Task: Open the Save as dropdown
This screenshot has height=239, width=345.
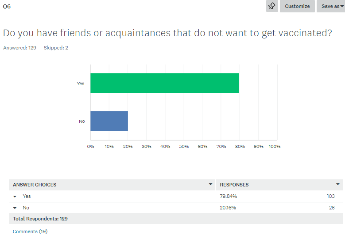Action: [332, 6]
